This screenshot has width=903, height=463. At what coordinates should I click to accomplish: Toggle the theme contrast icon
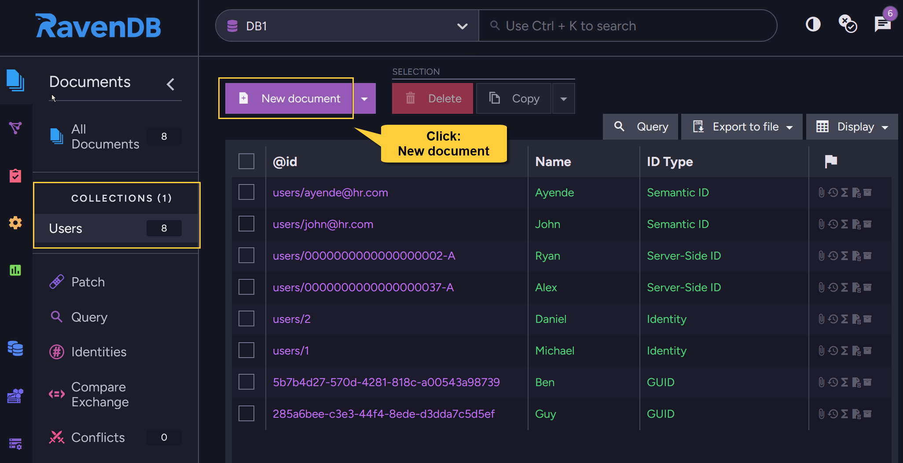coord(813,24)
